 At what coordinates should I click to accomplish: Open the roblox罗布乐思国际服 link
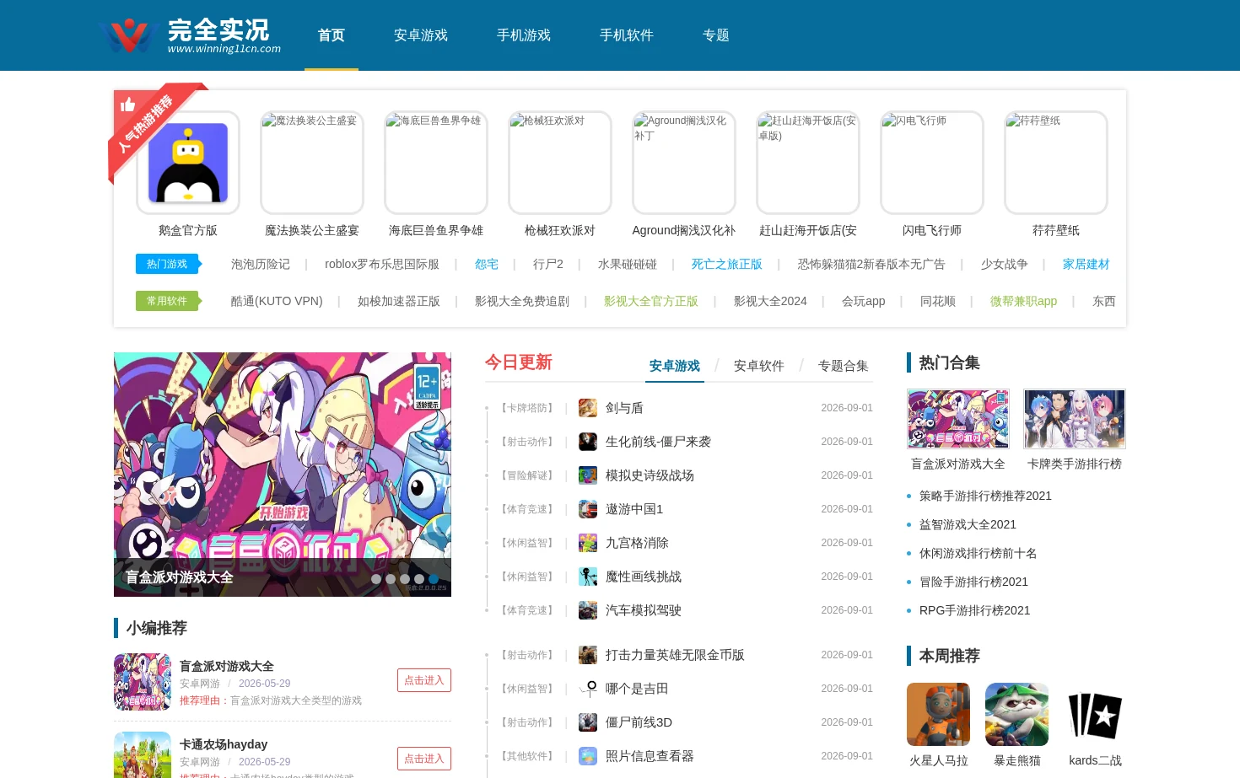pyautogui.click(x=382, y=264)
